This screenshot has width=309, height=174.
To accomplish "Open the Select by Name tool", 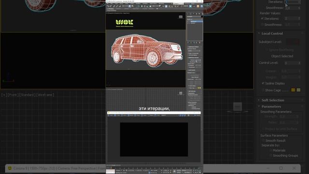I will point(133,6).
